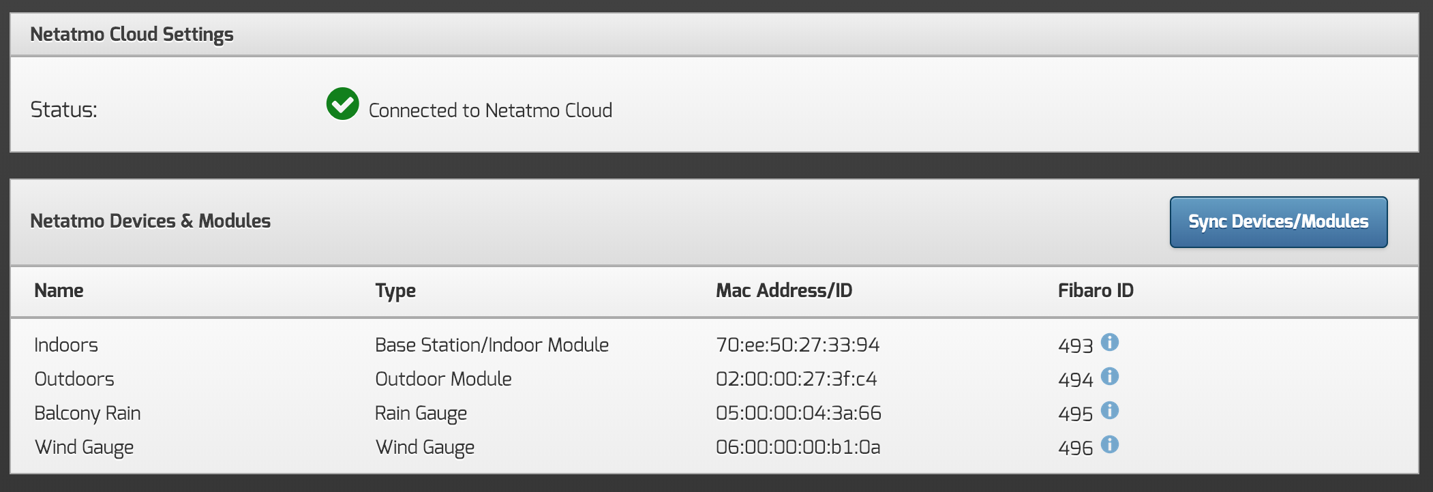Click the Connected to Netatmo Cloud status text
The height and width of the screenshot is (492, 1433).
tap(490, 110)
